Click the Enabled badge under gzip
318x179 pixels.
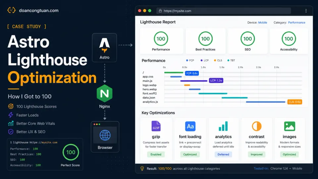pyautogui.click(x=156, y=154)
